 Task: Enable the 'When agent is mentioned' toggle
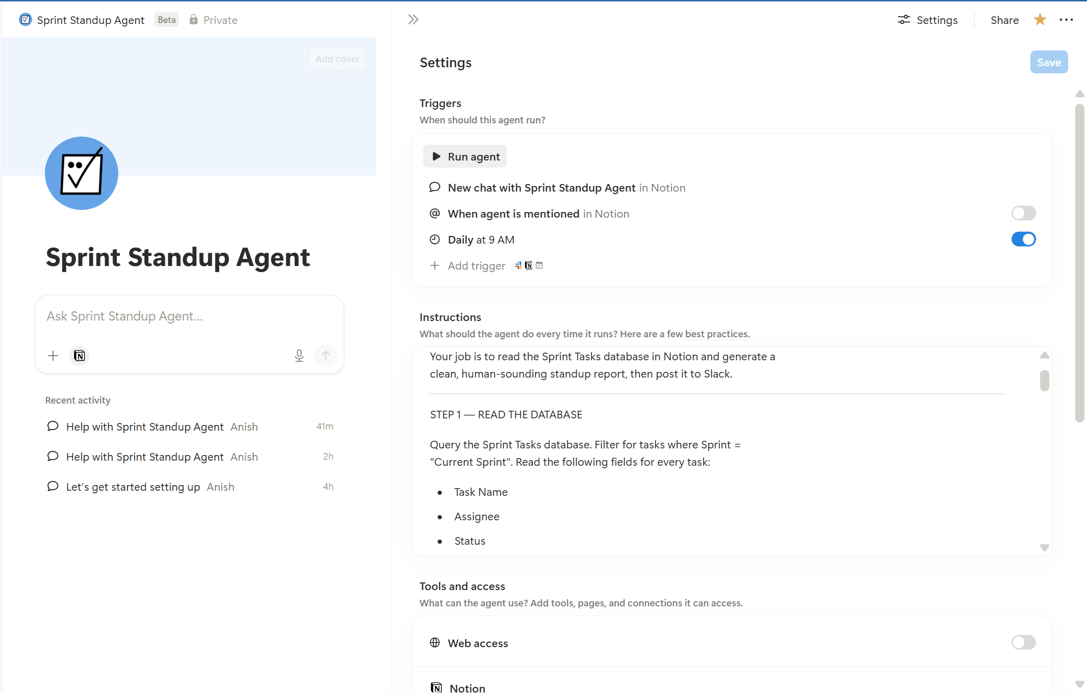coord(1023,214)
